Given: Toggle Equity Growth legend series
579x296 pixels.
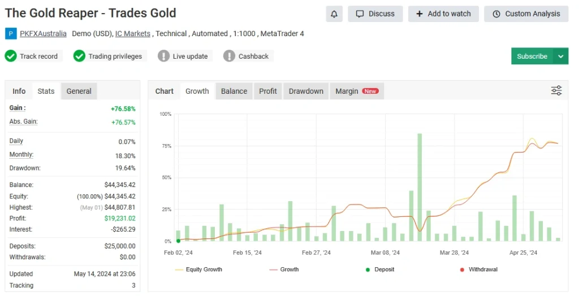Looking at the screenshot, I should (x=198, y=269).
